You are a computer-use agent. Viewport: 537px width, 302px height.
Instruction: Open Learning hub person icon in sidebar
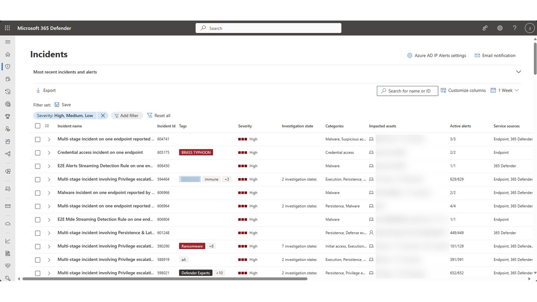(8, 129)
